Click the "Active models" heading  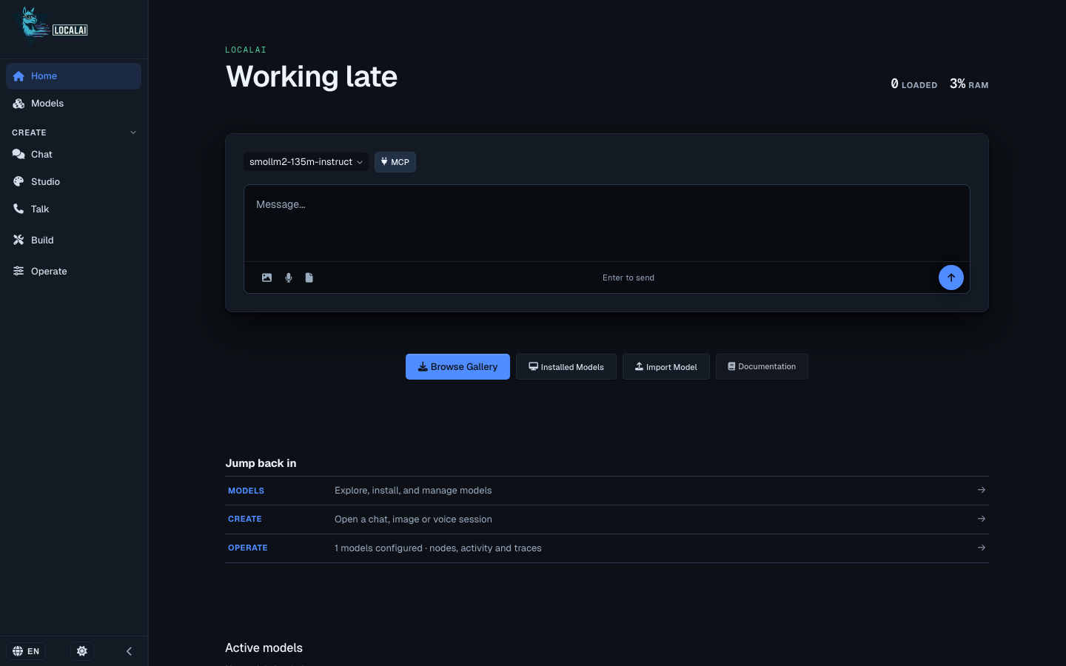pos(264,648)
